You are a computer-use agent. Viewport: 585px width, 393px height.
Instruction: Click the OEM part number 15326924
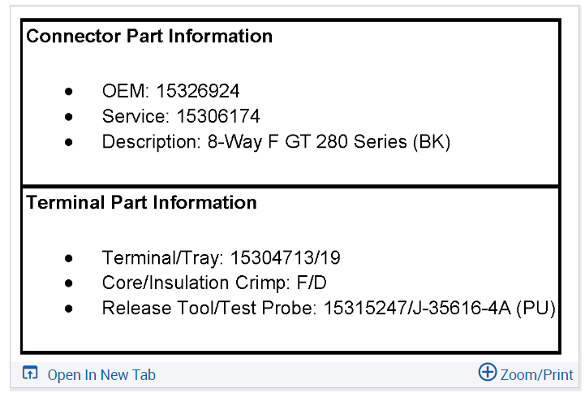(198, 91)
